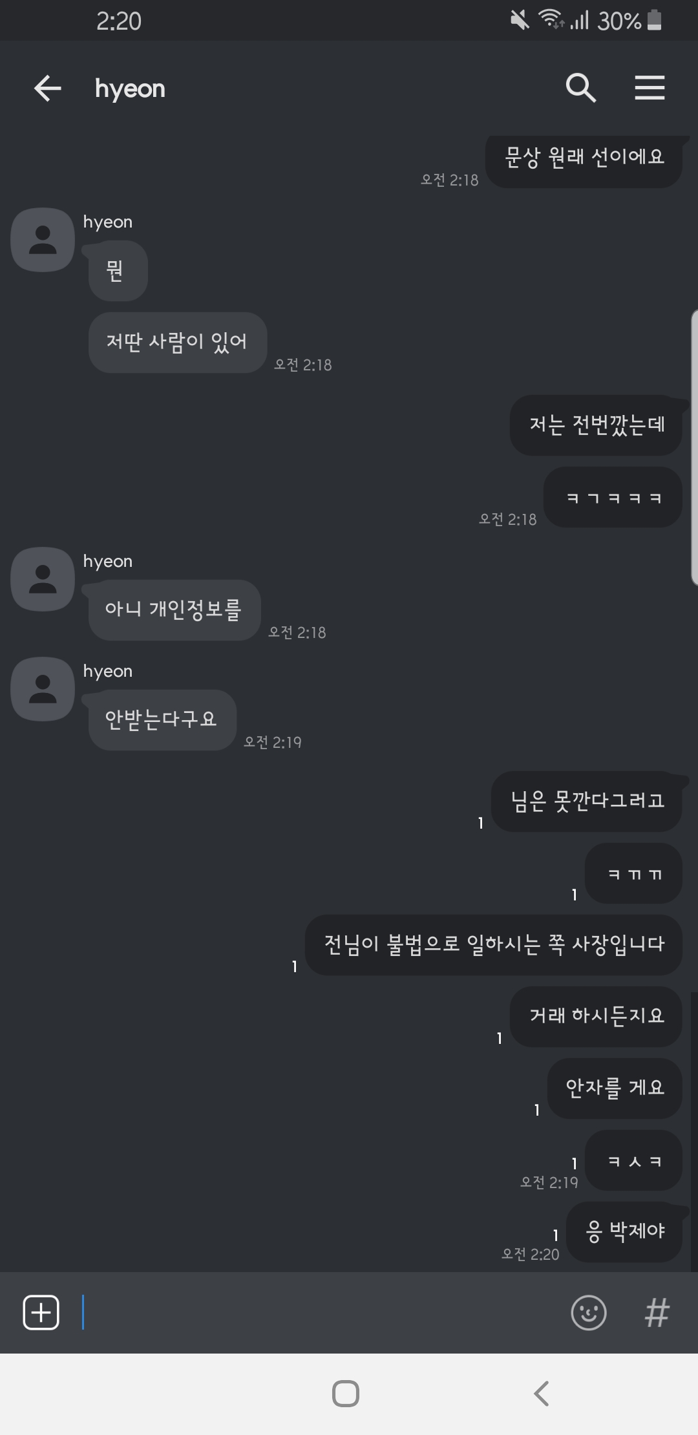Click the first hyeon profile avatar
Viewport: 698px width, 1435px height.
43,240
